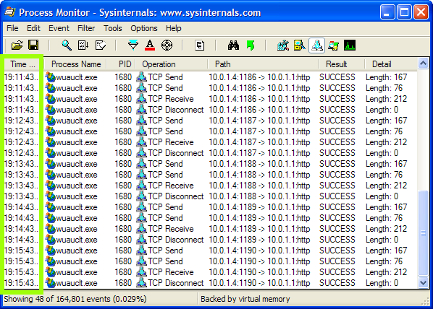Click the Process Monitor title bar icon

[10, 12]
